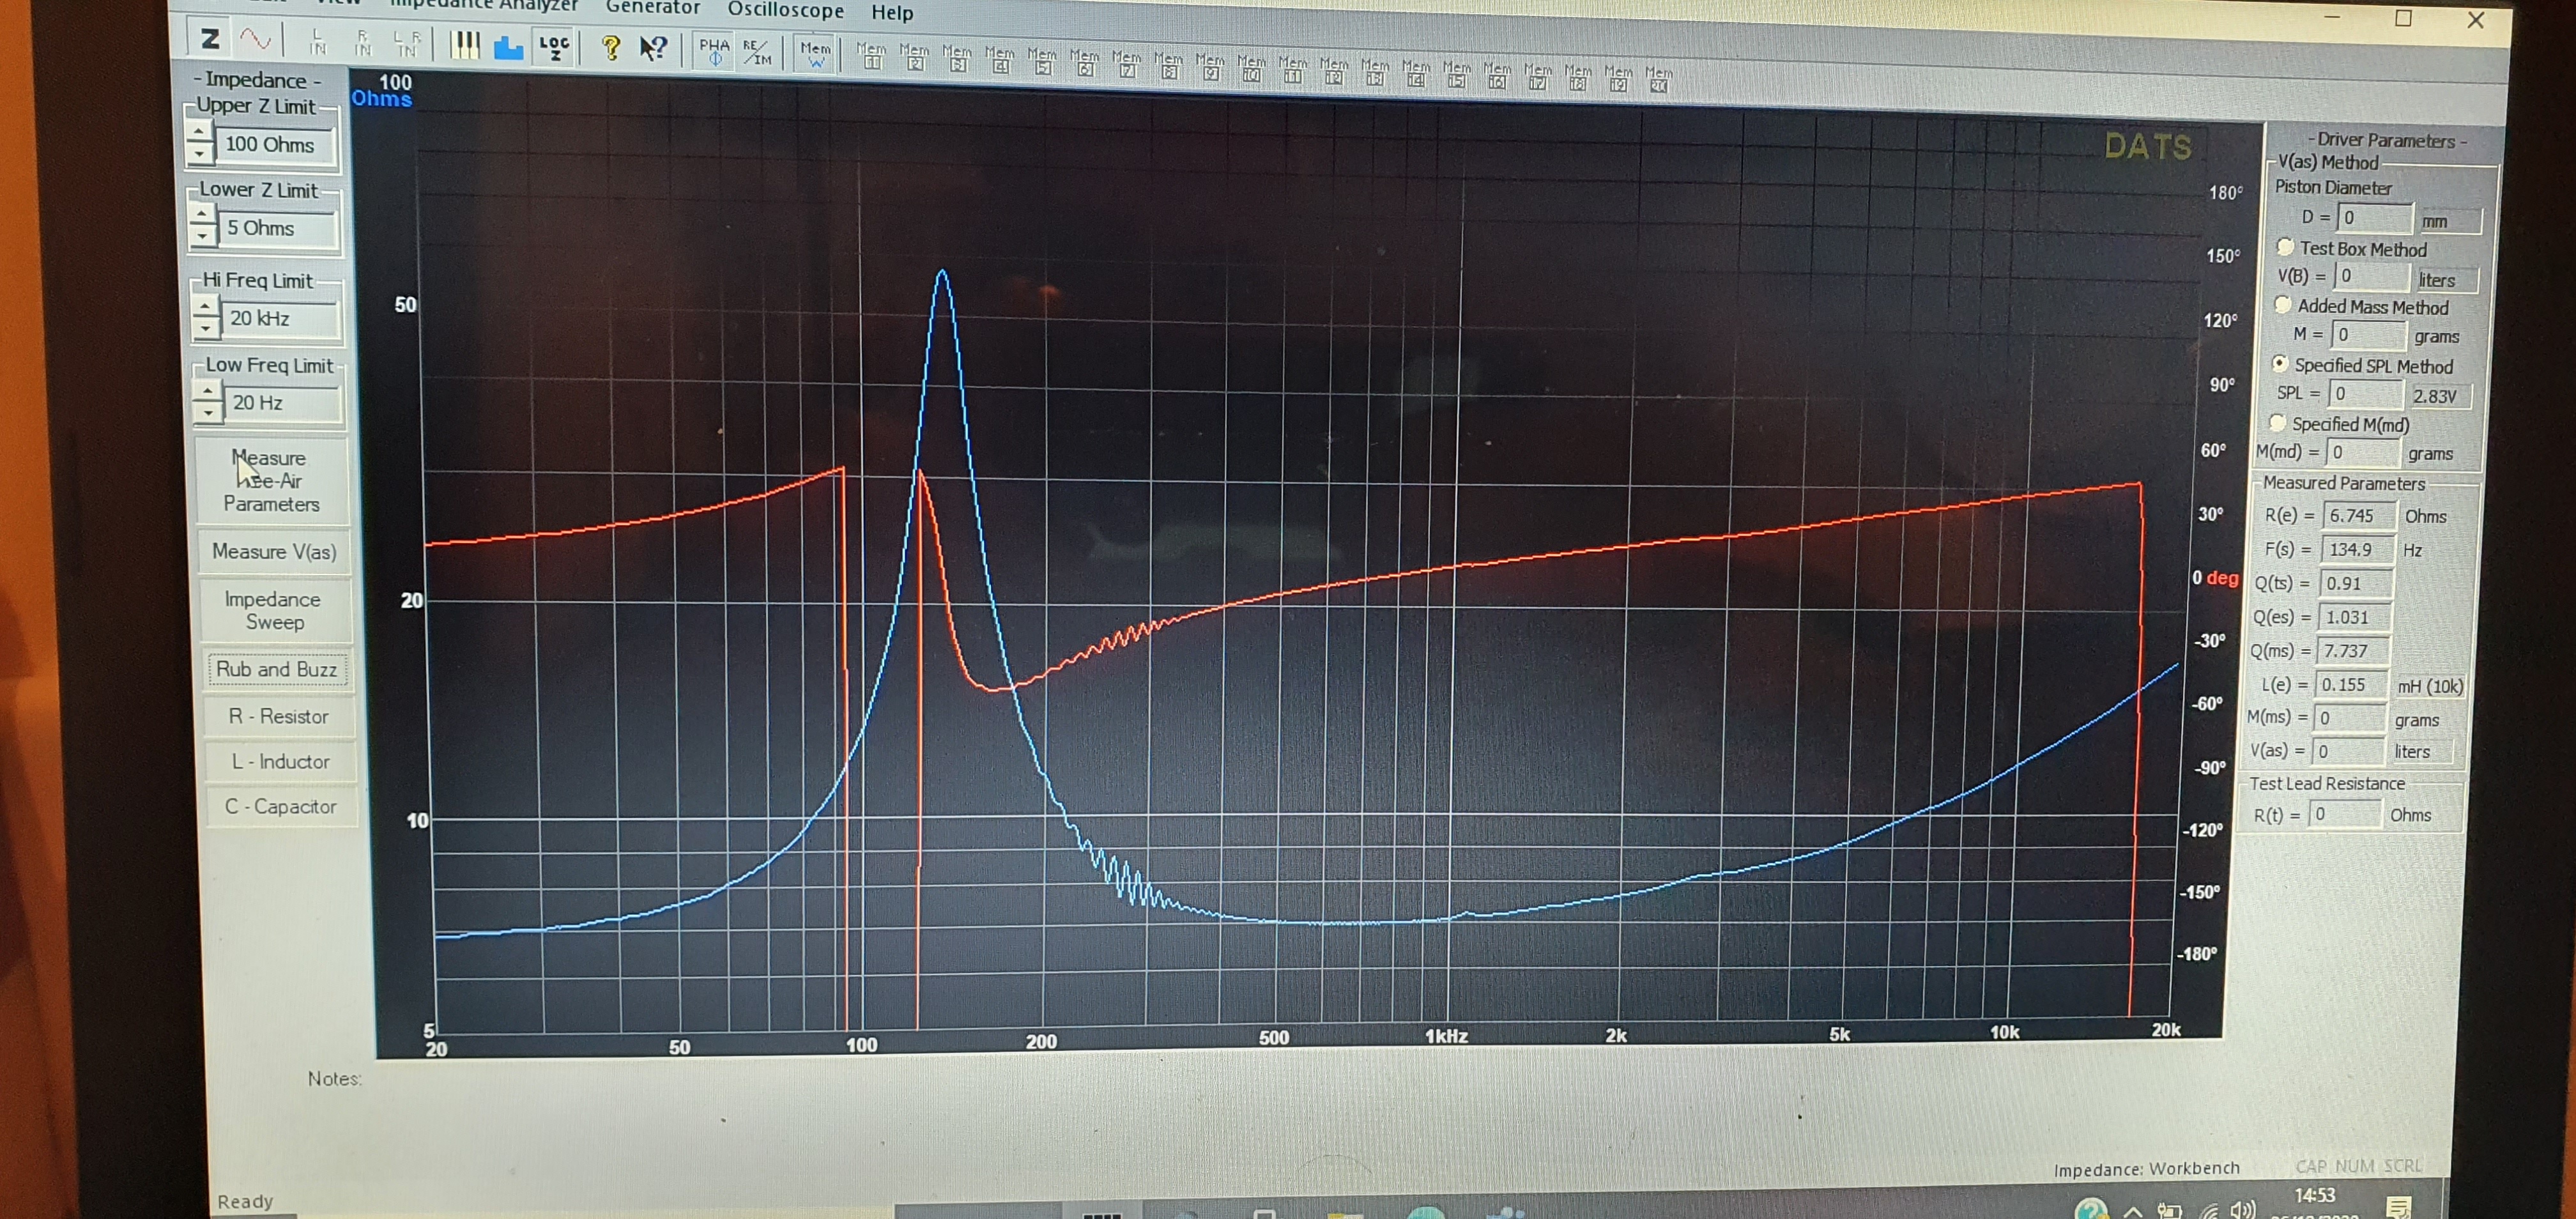
Task: Open help with the yellow question mark
Action: coord(610,48)
